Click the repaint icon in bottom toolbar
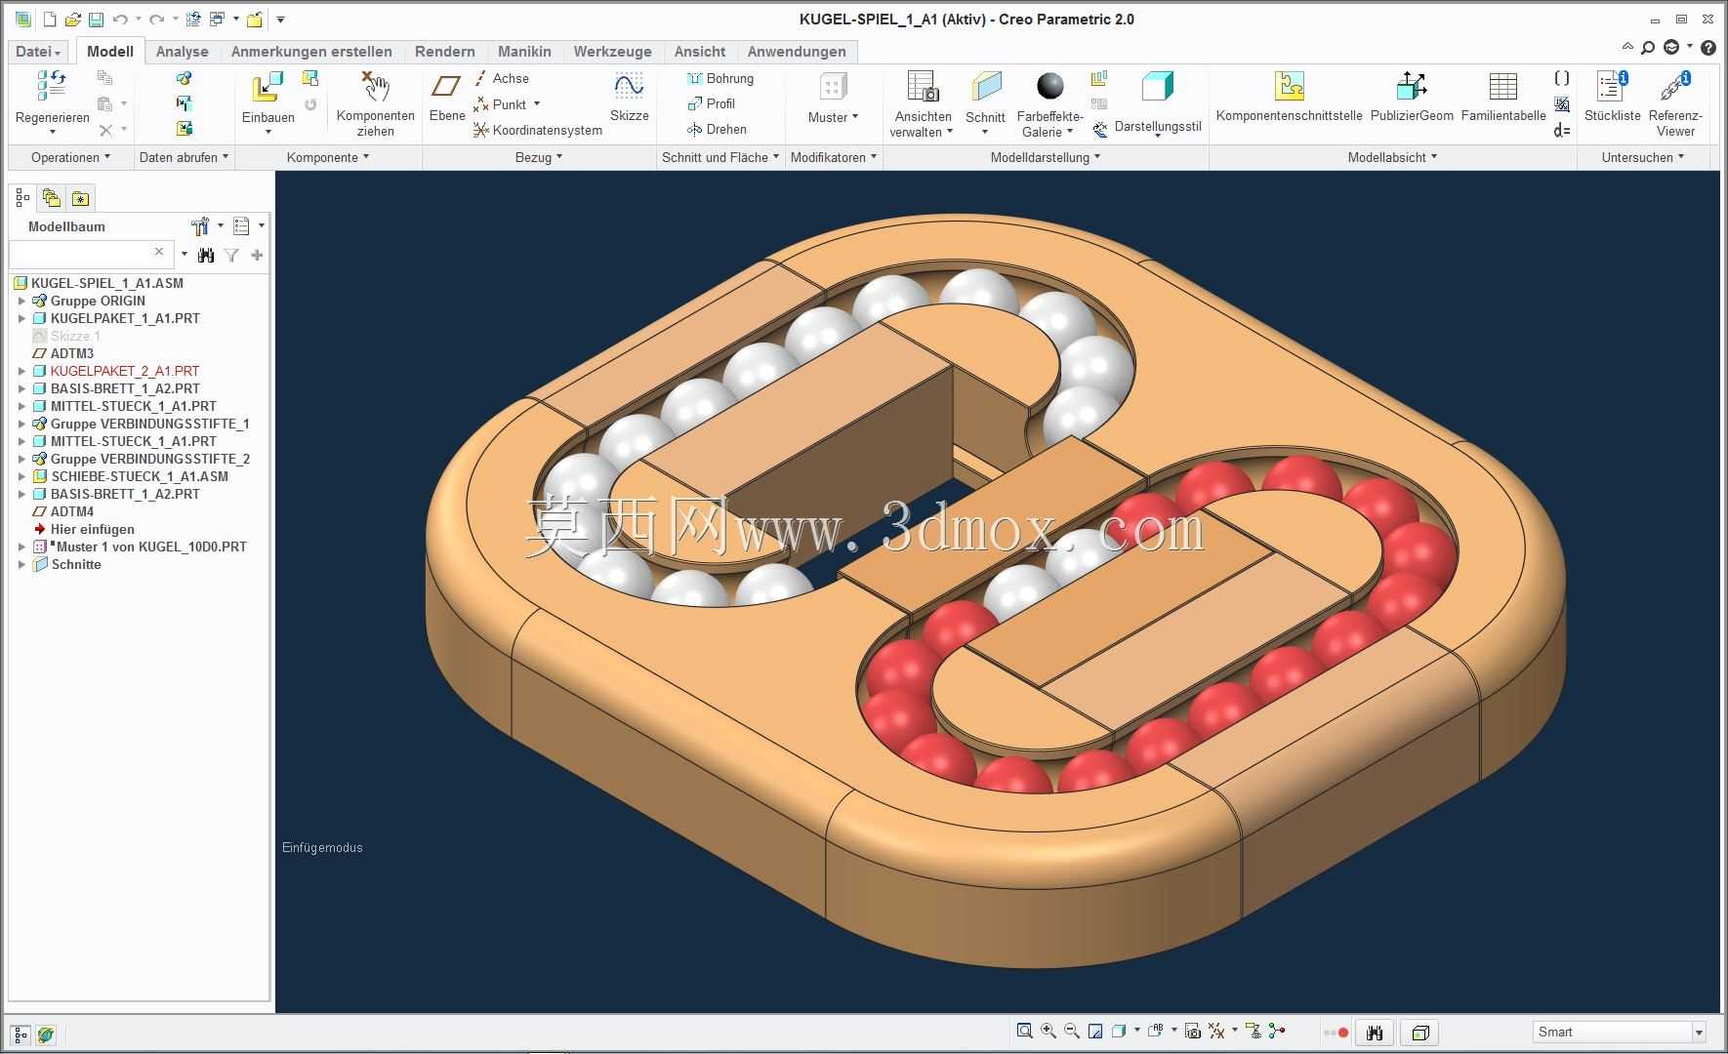 point(1095,1031)
